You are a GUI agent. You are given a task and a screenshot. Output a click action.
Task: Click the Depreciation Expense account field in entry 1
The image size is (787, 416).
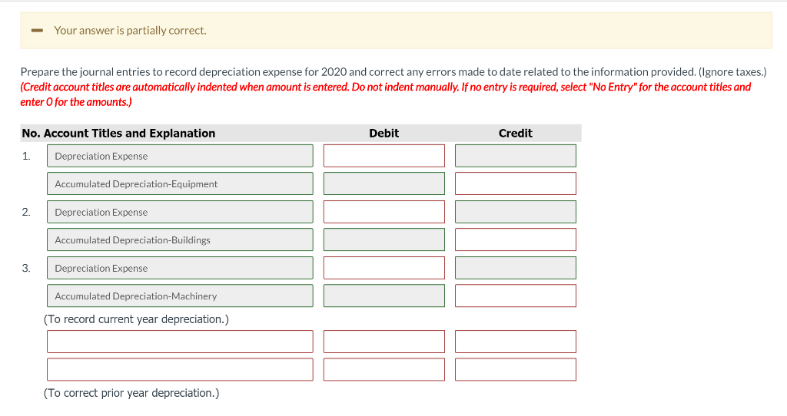(180, 156)
